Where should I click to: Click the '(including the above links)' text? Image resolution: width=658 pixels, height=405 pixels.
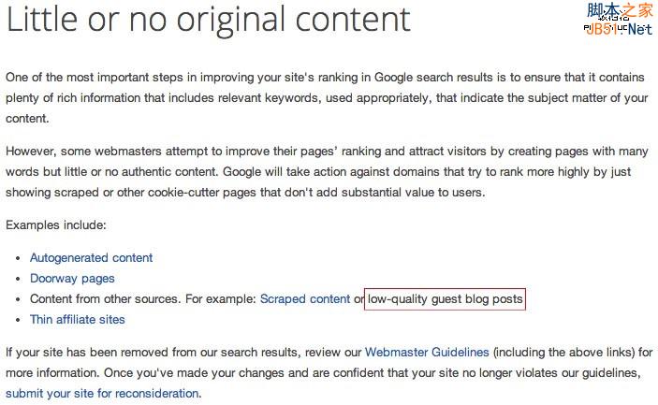tap(564, 353)
